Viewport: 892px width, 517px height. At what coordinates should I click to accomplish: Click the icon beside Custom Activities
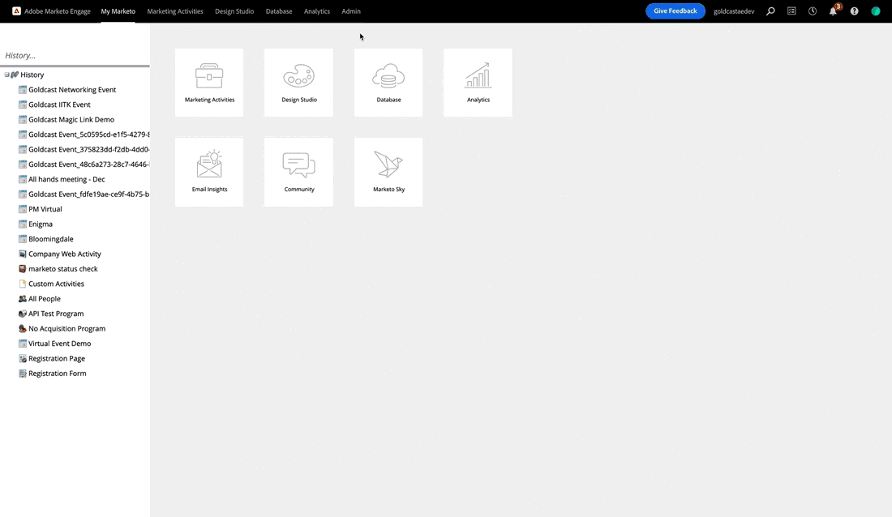pyautogui.click(x=23, y=284)
